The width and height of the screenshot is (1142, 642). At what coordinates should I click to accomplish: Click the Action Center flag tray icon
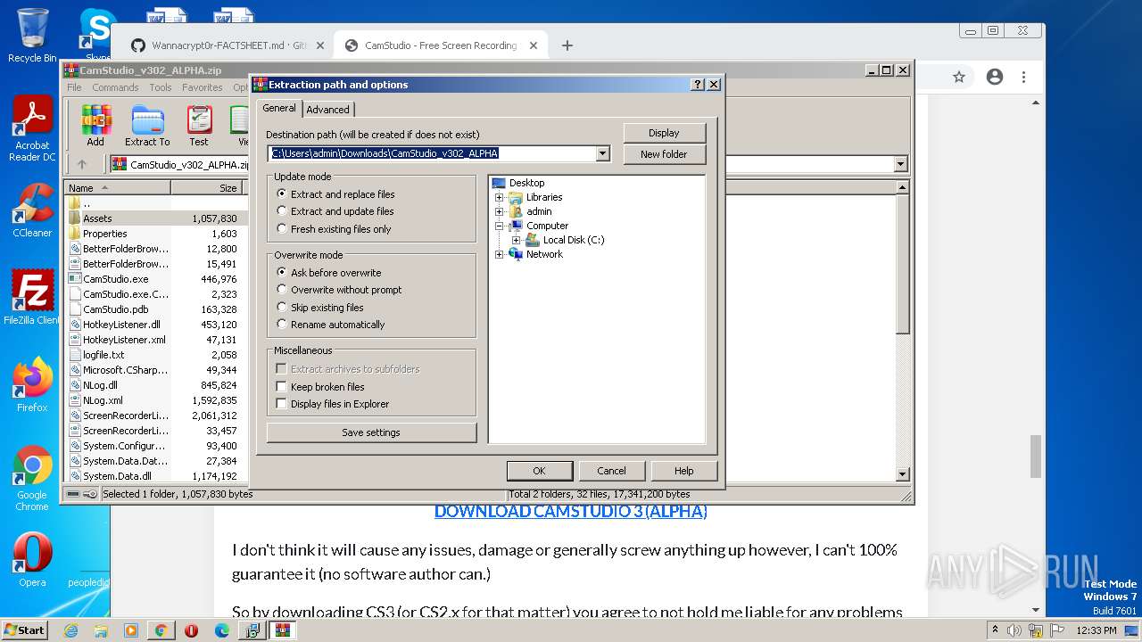1058,630
